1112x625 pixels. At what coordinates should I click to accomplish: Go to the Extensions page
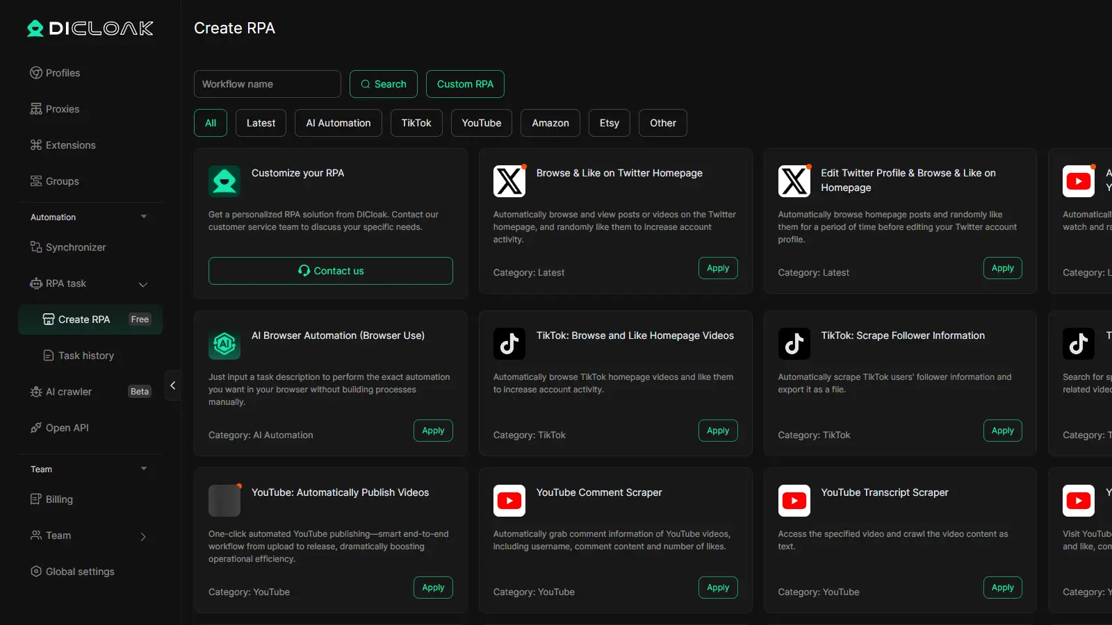pos(70,145)
